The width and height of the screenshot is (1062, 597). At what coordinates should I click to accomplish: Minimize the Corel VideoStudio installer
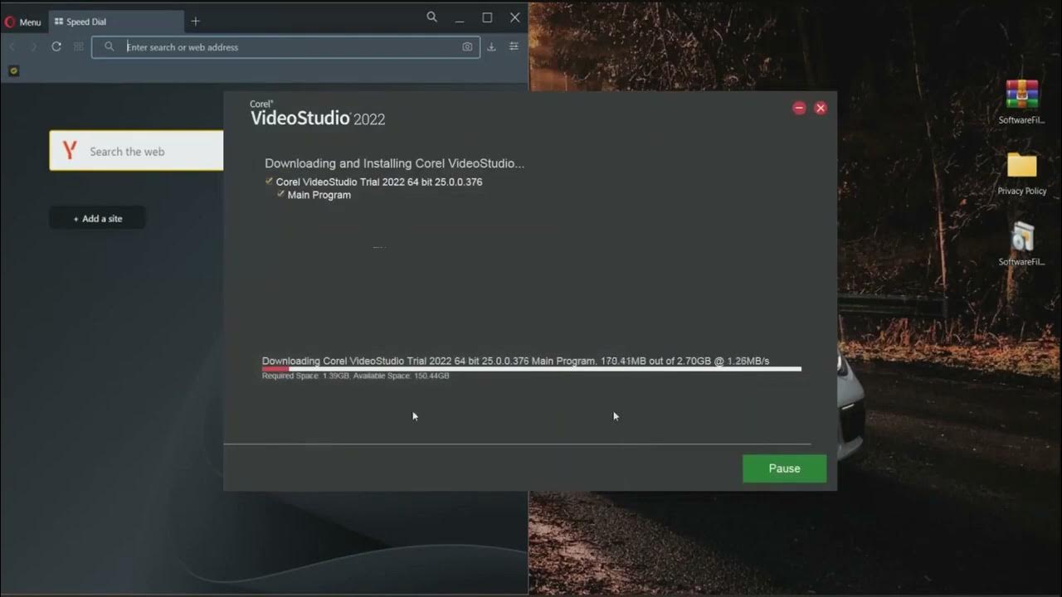point(799,108)
